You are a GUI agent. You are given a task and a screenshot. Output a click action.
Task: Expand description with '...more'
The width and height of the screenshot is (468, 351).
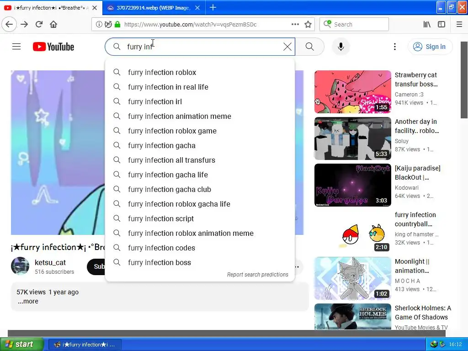tap(28, 301)
